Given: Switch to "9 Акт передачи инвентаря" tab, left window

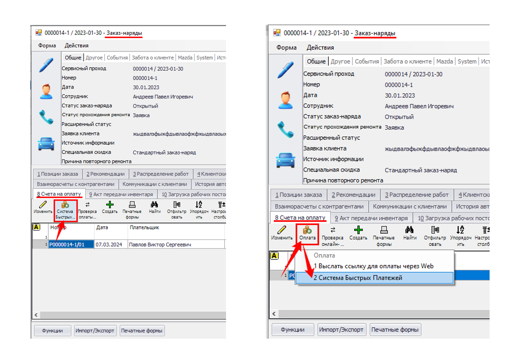Looking at the screenshot, I should point(121,194).
